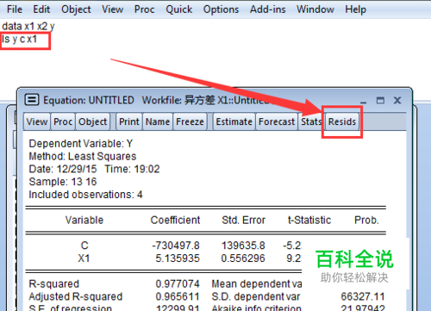Screen dimensions: 431x311
Task: Click the standard error 139635.8
Action: pyautogui.click(x=243, y=246)
